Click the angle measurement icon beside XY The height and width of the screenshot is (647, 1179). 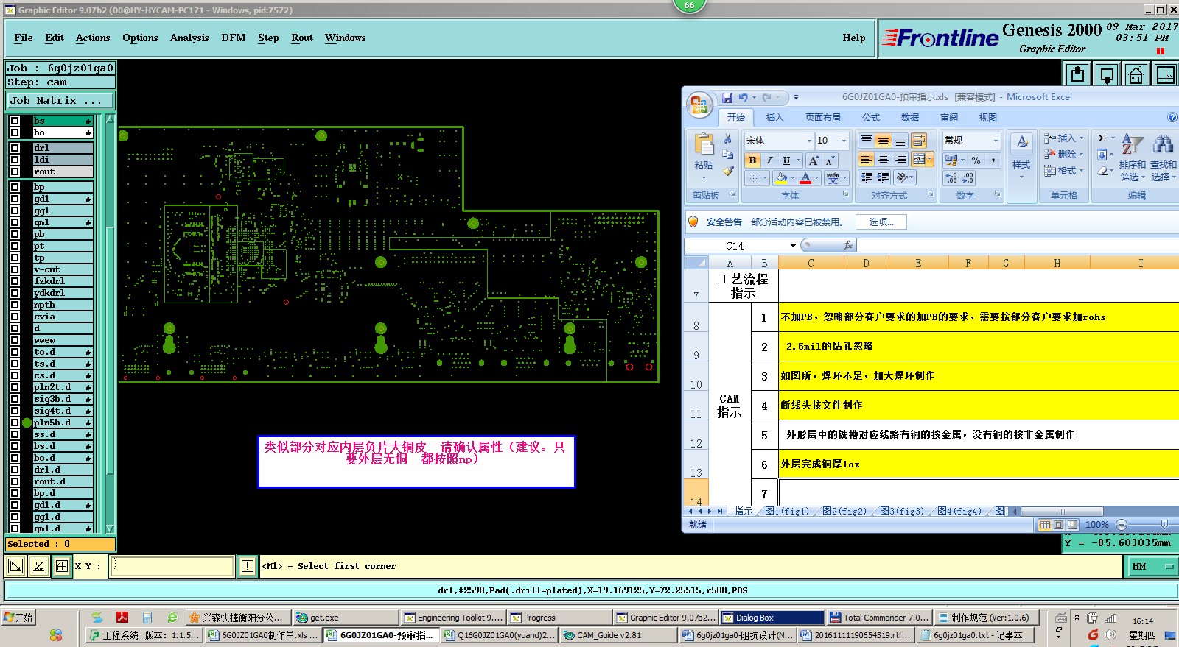point(39,566)
